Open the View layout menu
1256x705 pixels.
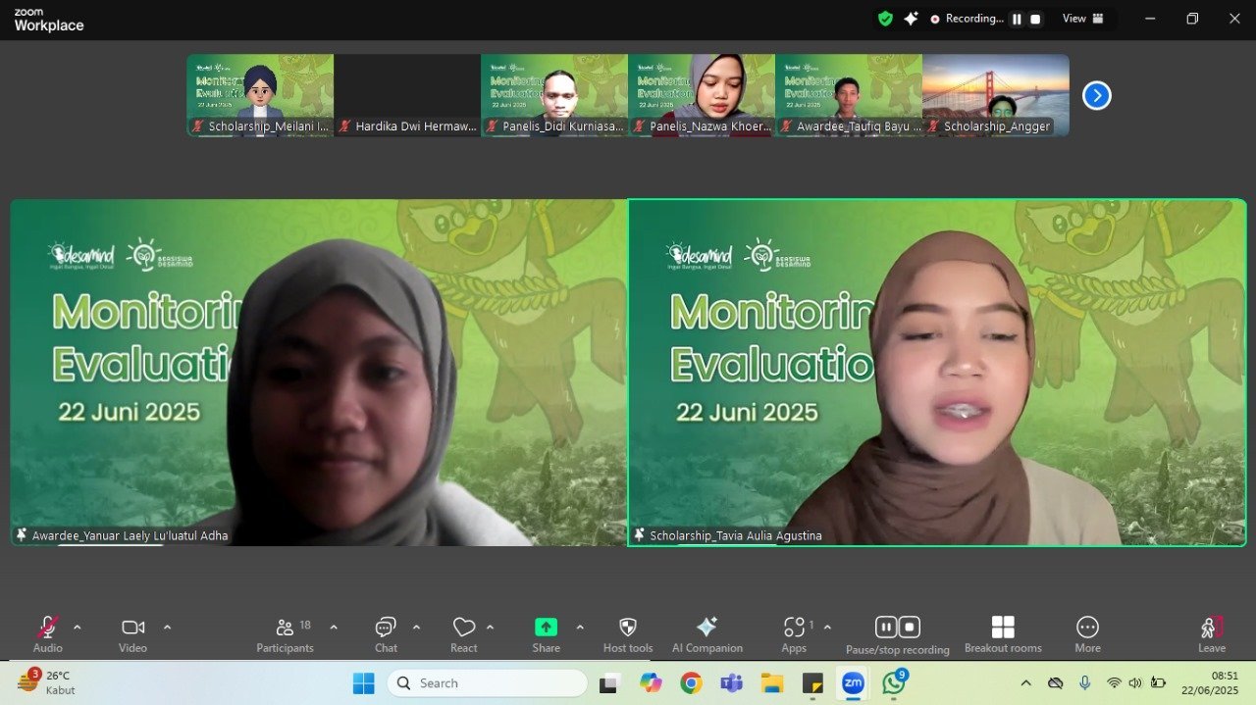click(1082, 19)
